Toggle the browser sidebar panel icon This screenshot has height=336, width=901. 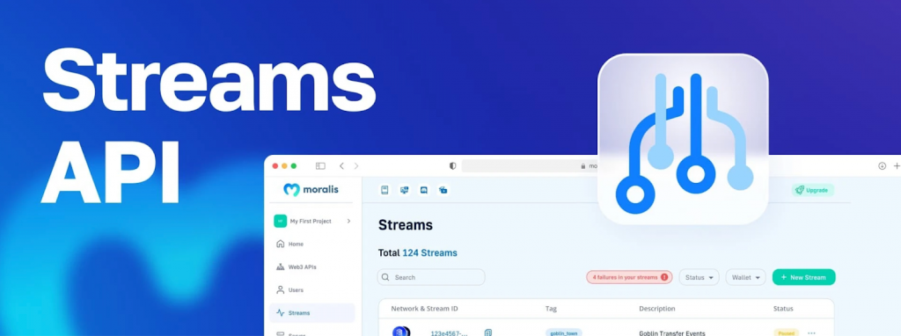pos(320,166)
